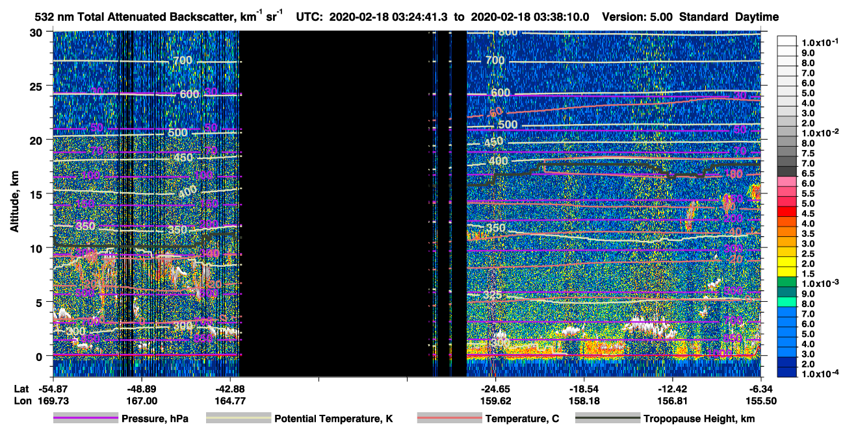Click the orange Temperature legend line sample
Viewport: 845px width, 433px height.
[448, 419]
